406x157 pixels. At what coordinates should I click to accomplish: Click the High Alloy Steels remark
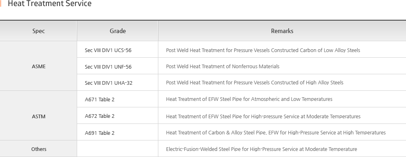tap(255, 83)
